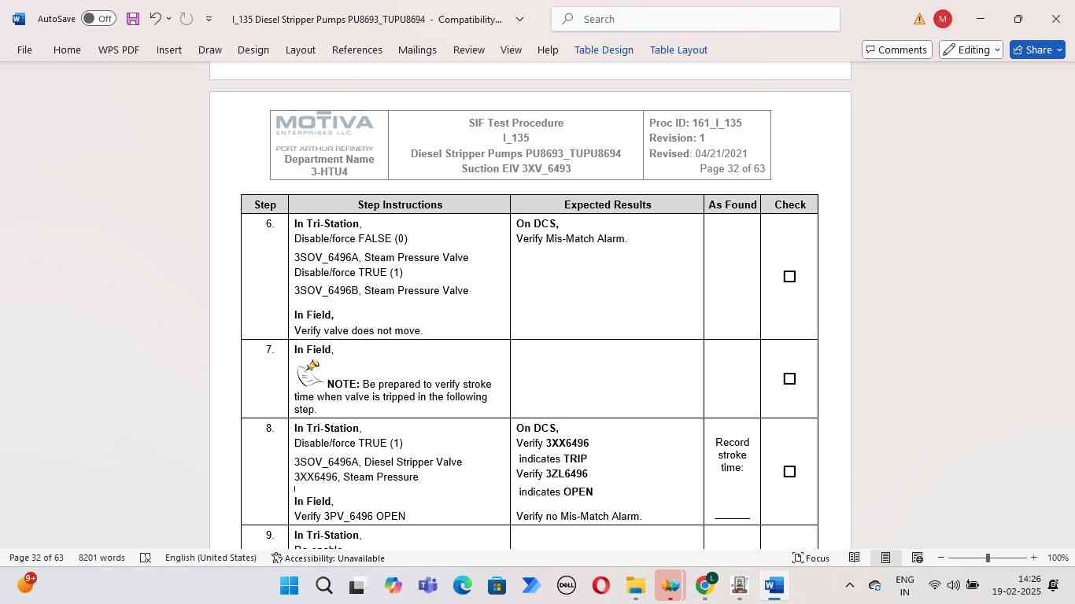This screenshot has width=1075, height=604.
Task: Click the zoom in plus button
Action: (x=1033, y=558)
